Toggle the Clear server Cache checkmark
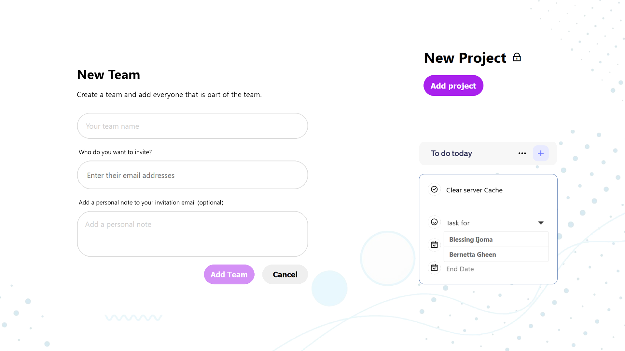This screenshot has width=625, height=351. (x=434, y=189)
